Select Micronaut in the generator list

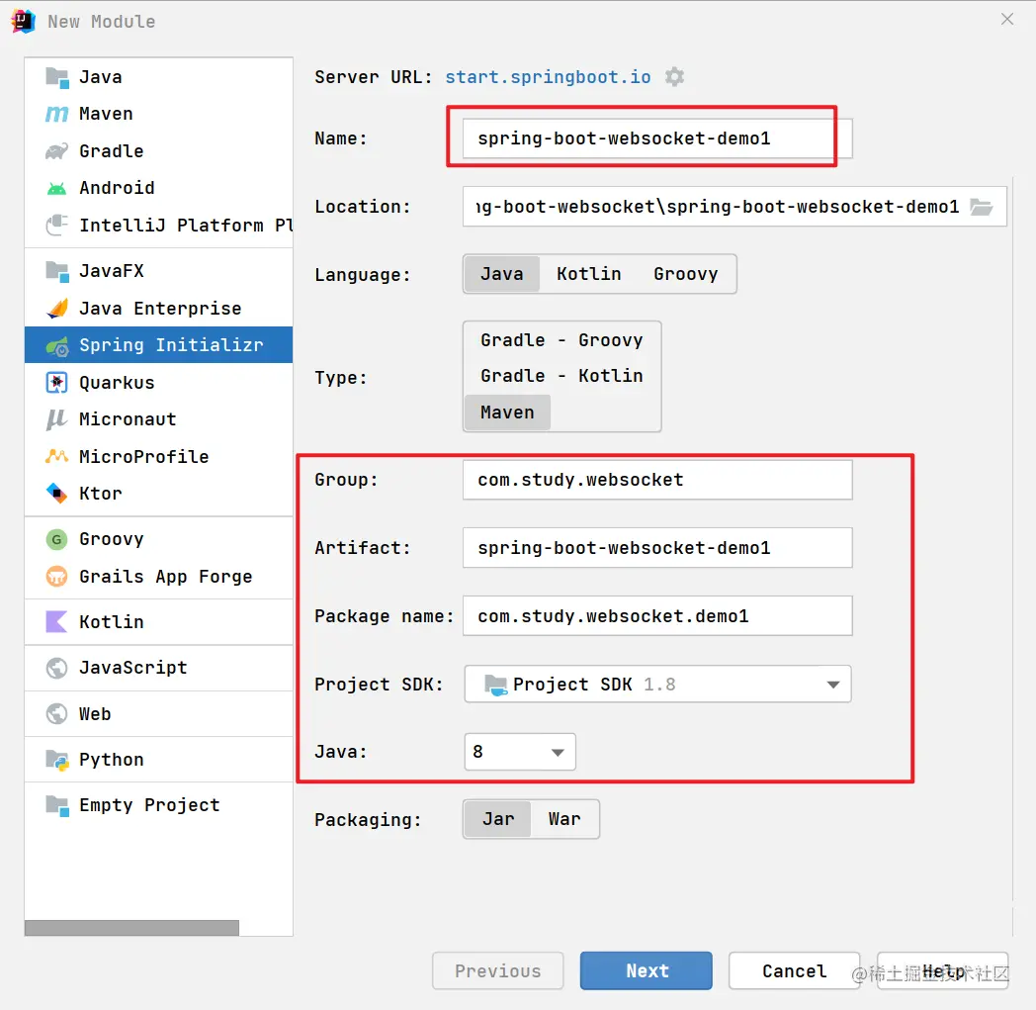point(158,419)
